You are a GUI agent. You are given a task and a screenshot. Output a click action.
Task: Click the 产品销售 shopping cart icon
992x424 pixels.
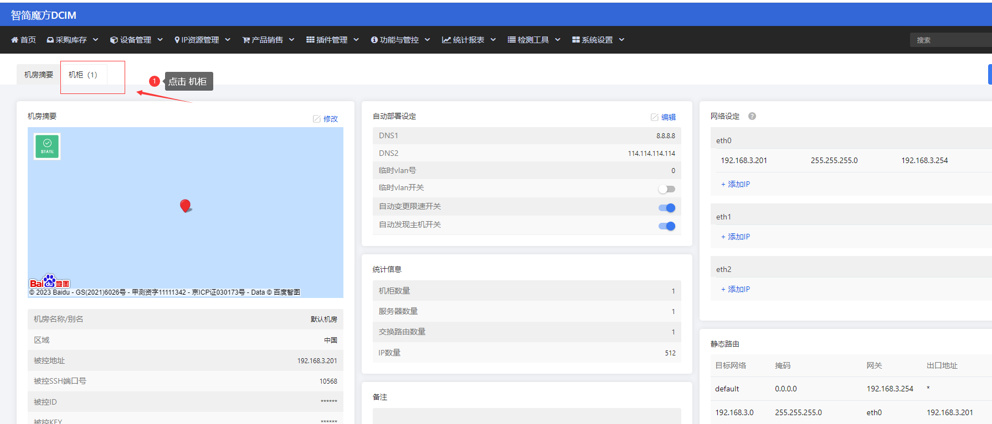click(246, 40)
